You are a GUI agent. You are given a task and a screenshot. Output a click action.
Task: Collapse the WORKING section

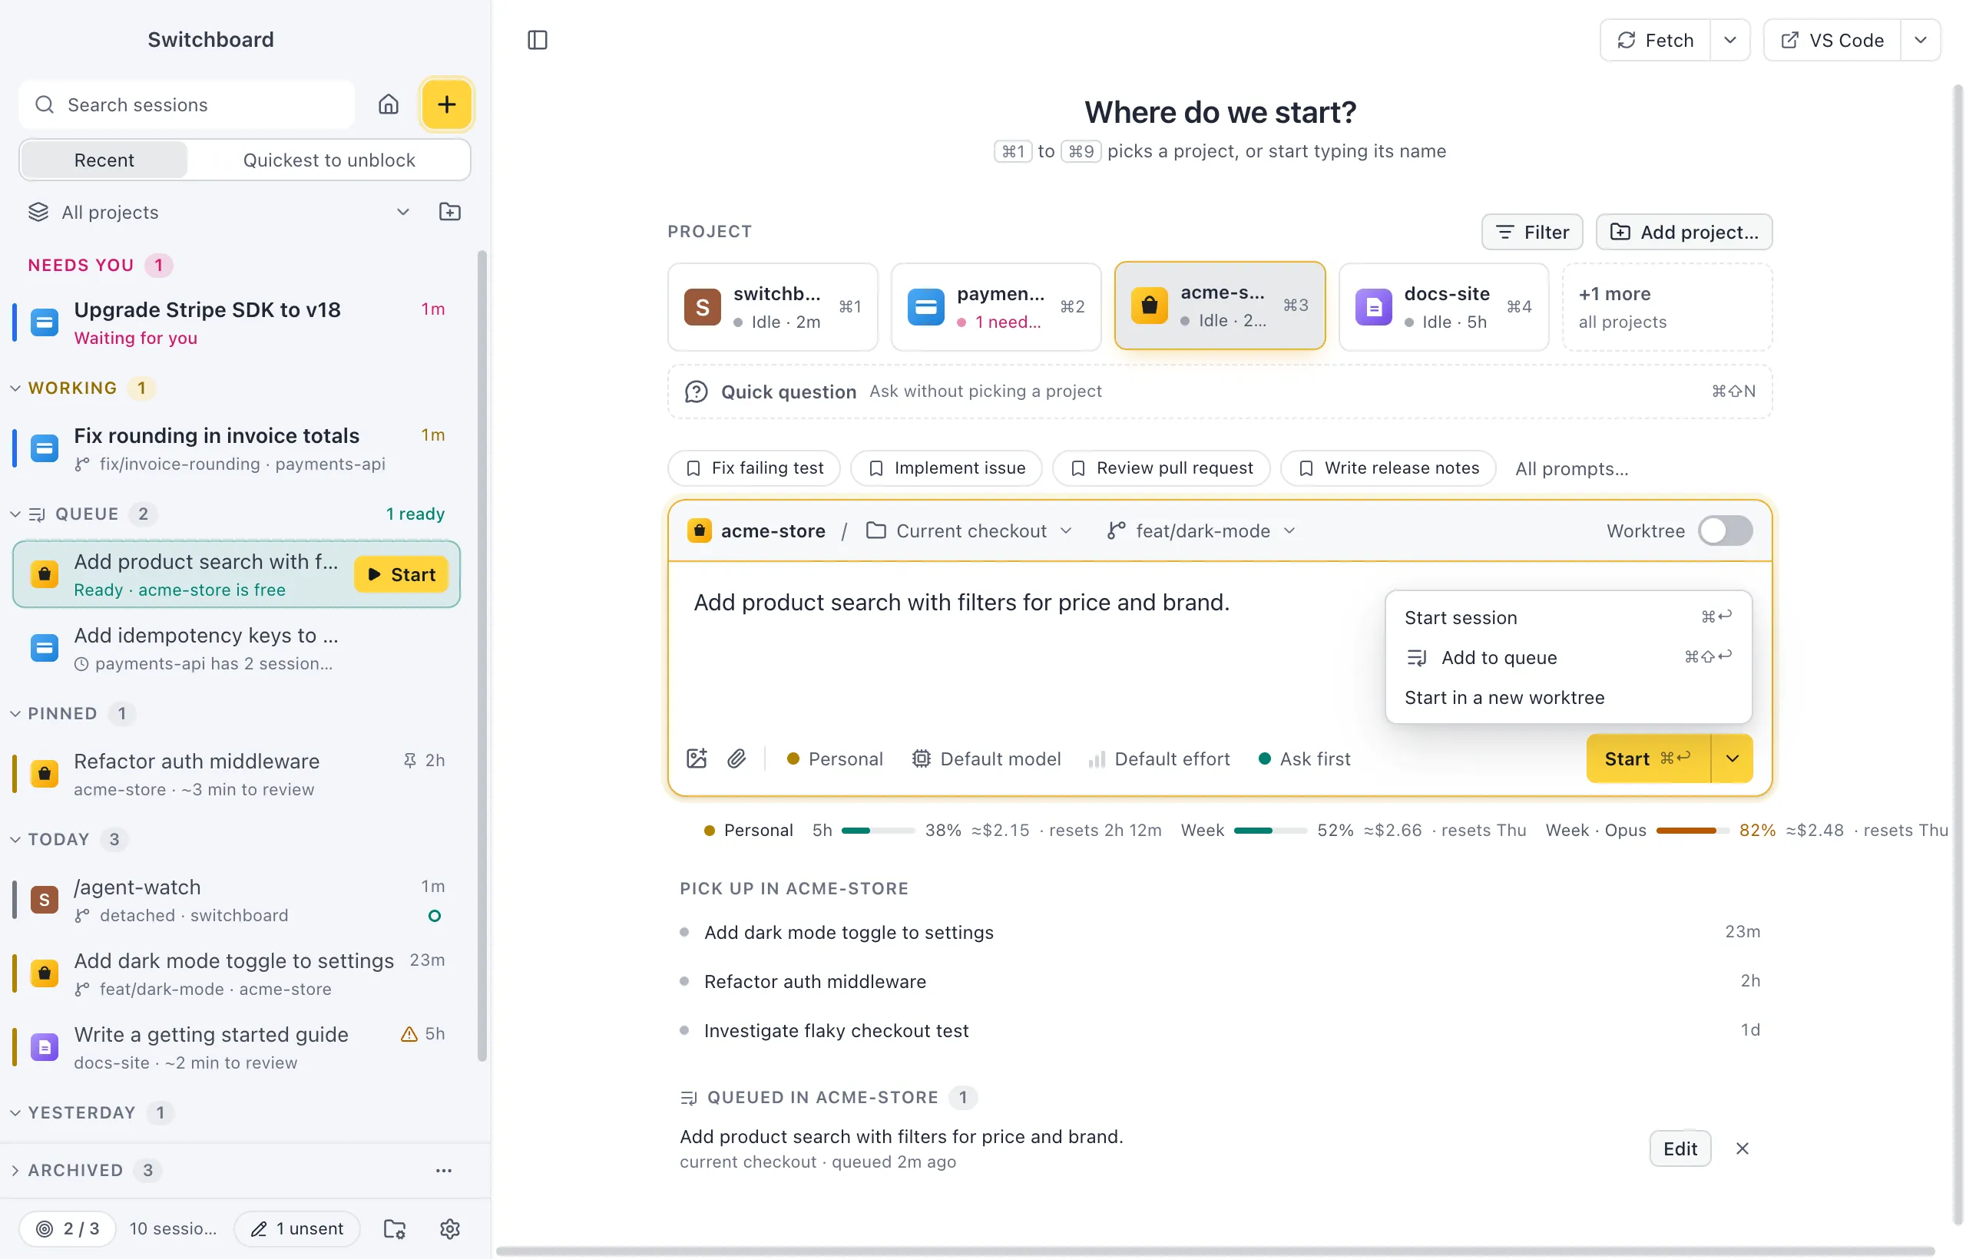click(15, 388)
